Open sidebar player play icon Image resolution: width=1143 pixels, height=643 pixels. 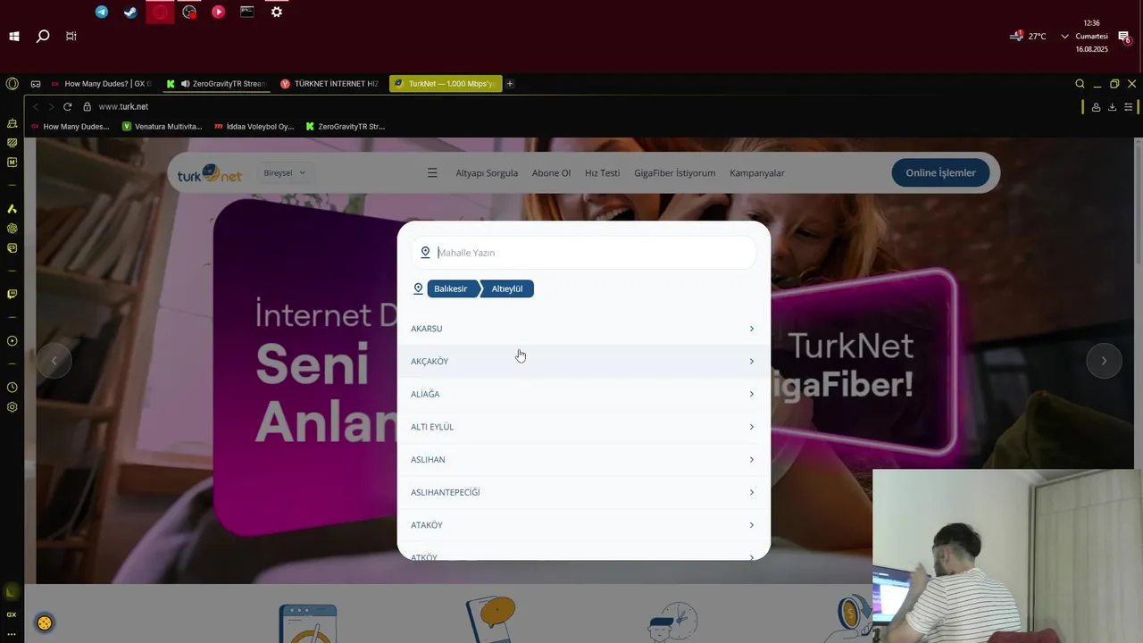pyautogui.click(x=12, y=341)
